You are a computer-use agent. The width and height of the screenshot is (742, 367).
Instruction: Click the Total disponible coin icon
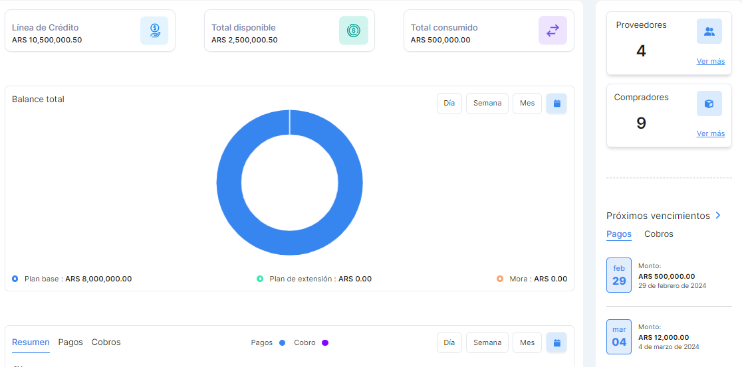(x=353, y=31)
